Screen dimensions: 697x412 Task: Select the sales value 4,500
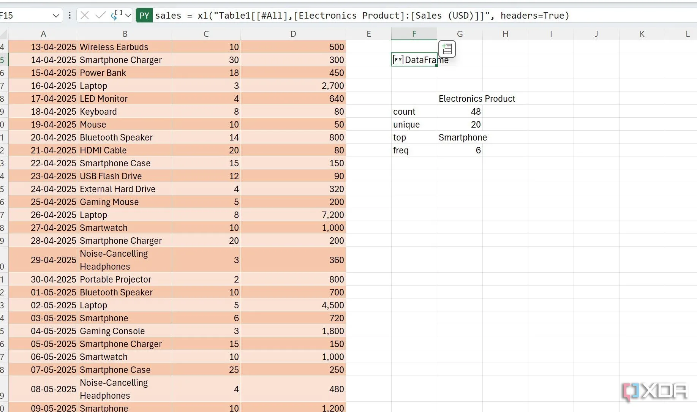293,305
